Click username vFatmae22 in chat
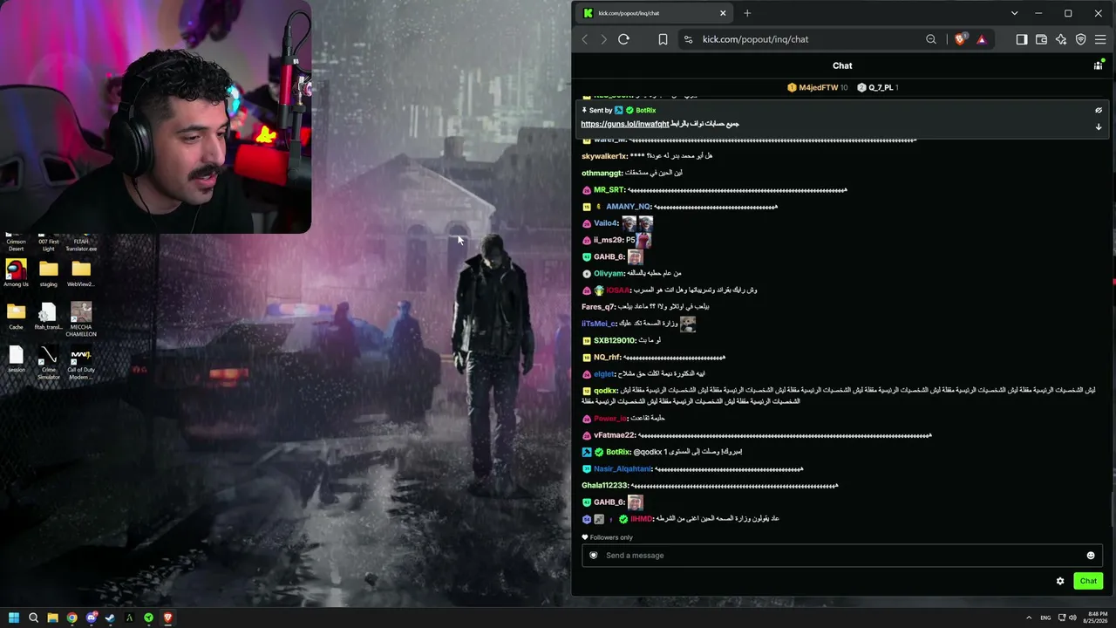 click(615, 435)
